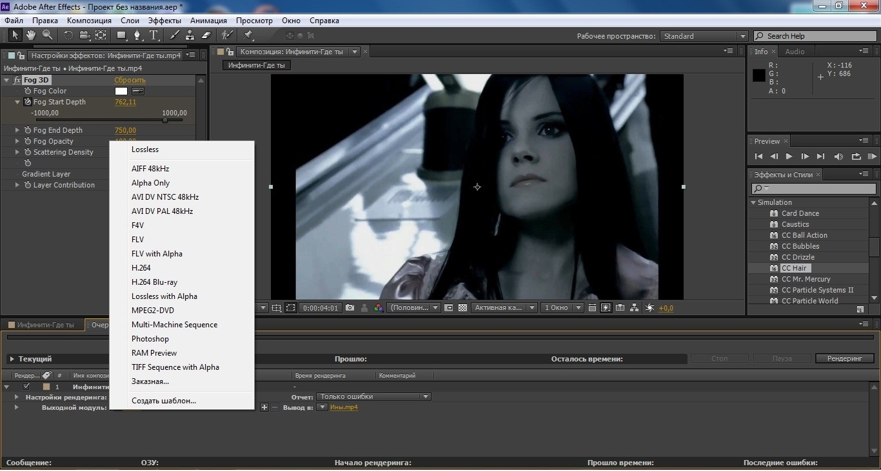
Task: Pick the Clone Stamp tool
Action: pos(190,35)
